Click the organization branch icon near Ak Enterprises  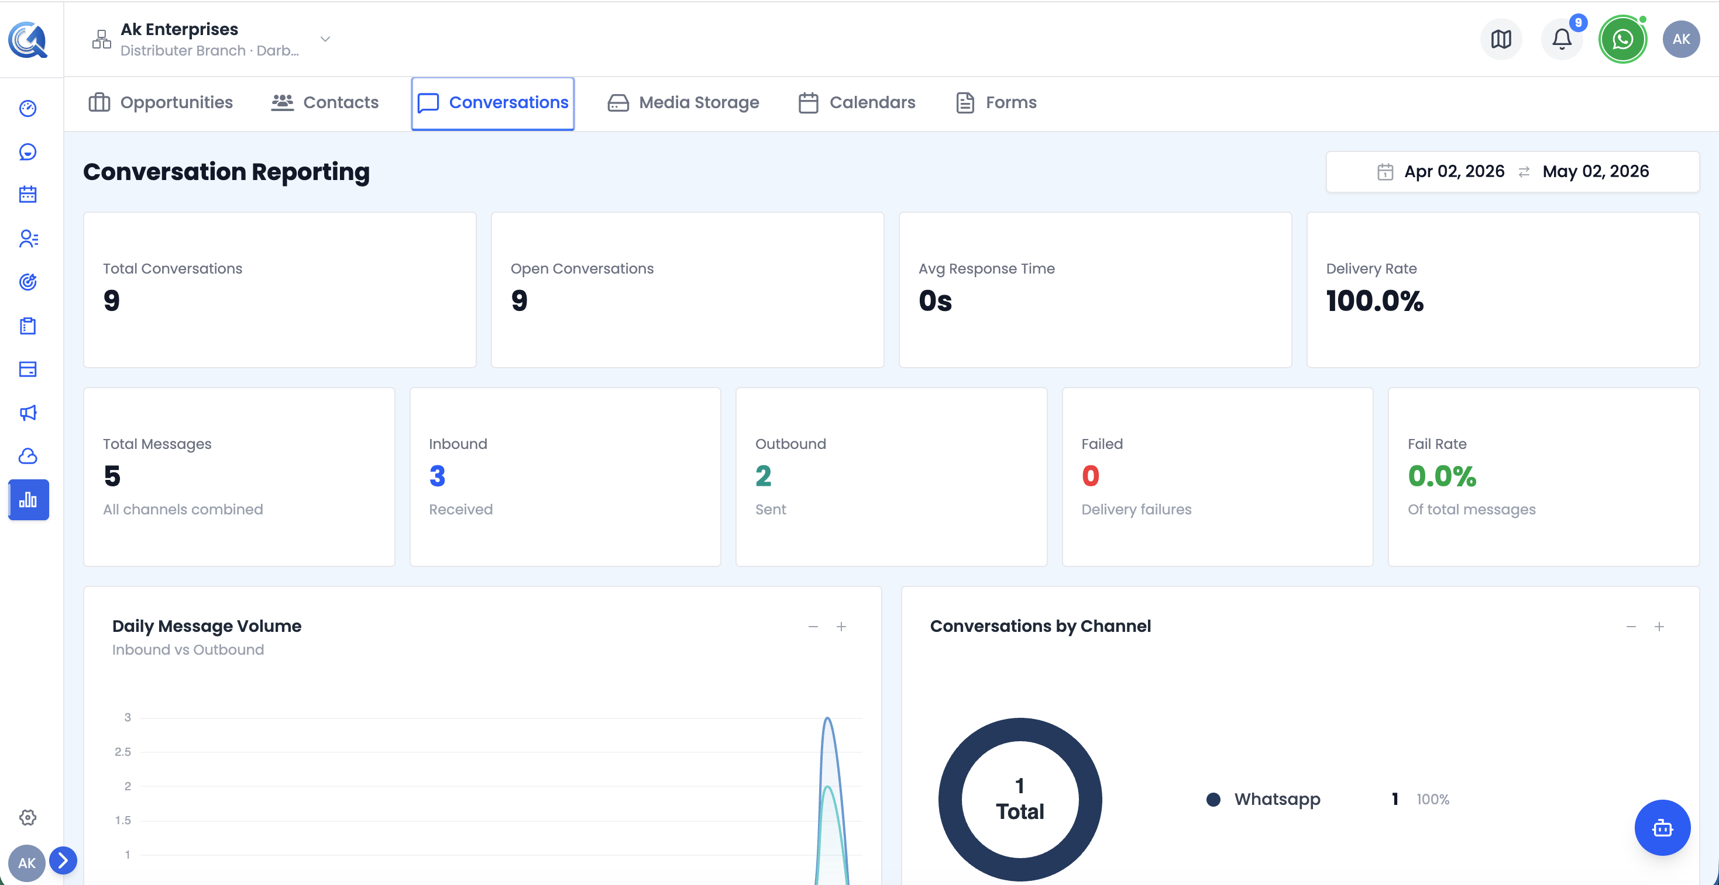[101, 39]
